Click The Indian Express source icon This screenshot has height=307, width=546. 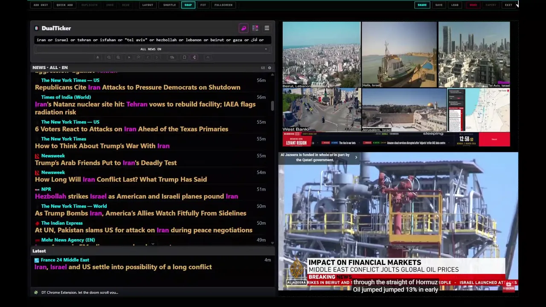point(37,223)
